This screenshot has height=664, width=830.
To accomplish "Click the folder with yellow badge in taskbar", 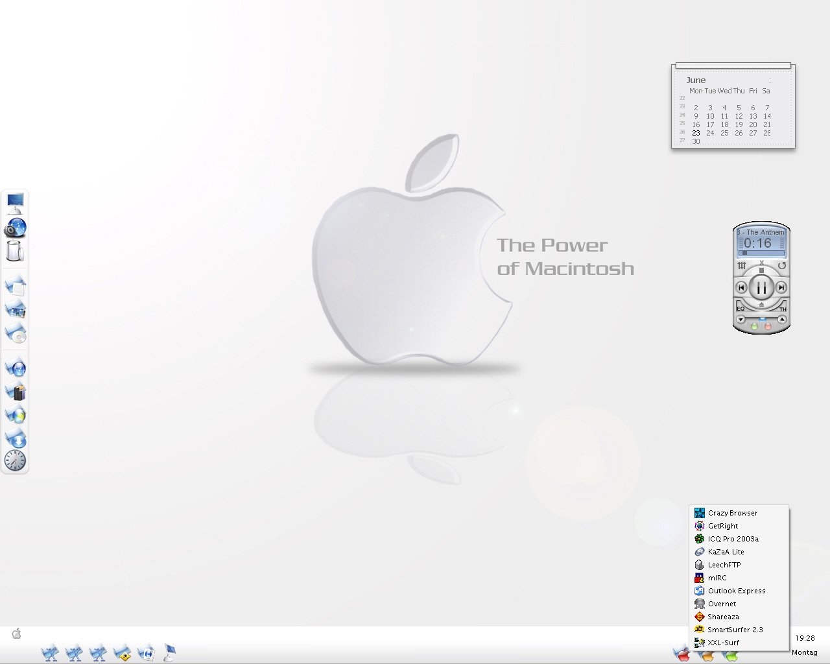I will [122, 653].
